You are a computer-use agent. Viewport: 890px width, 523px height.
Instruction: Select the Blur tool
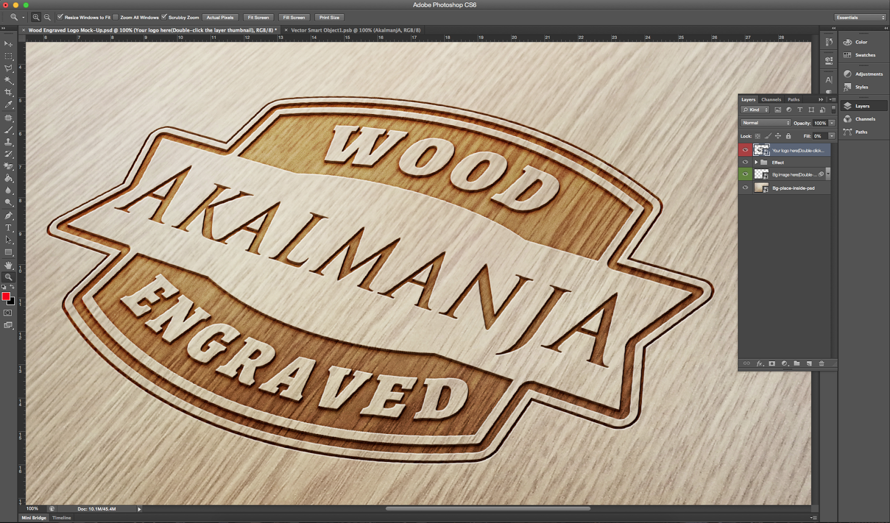pos(8,190)
